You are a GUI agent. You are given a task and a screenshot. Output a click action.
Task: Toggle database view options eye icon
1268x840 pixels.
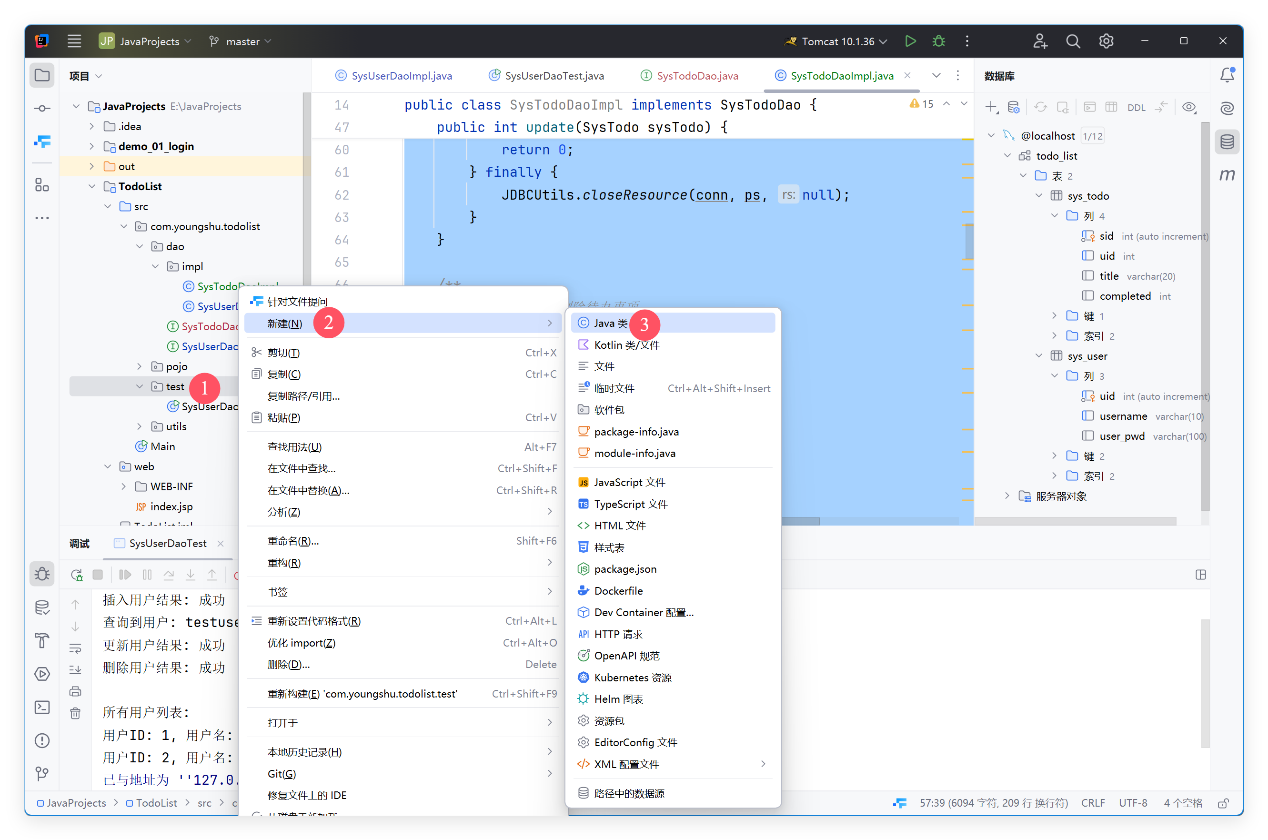(x=1188, y=107)
